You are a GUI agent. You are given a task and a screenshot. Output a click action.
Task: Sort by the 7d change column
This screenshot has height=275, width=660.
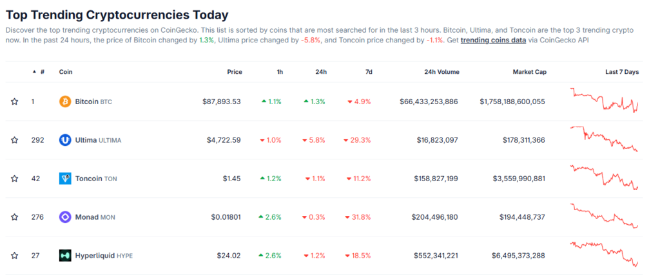[x=368, y=72]
